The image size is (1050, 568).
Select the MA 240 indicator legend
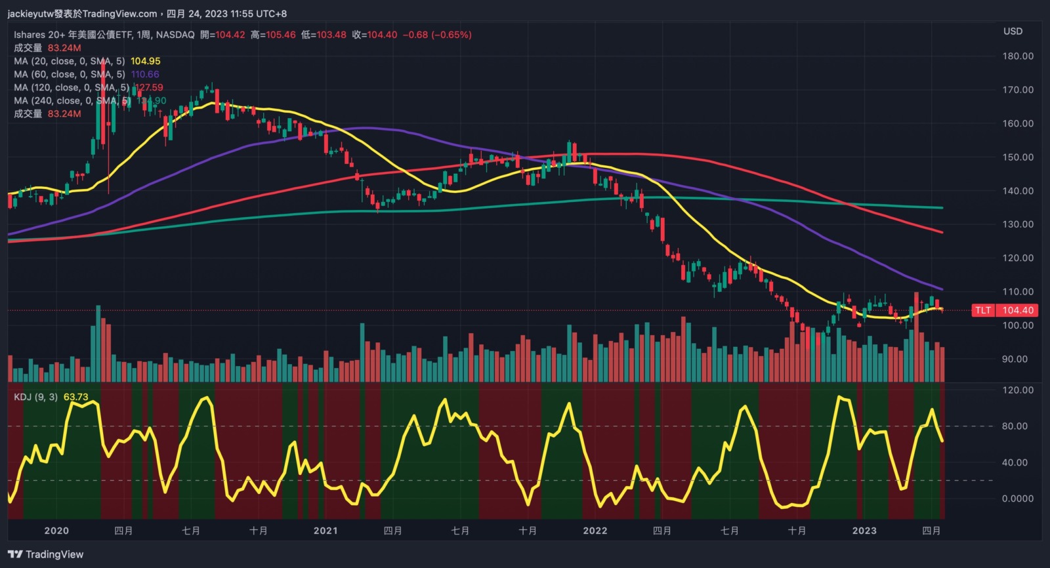[72, 100]
